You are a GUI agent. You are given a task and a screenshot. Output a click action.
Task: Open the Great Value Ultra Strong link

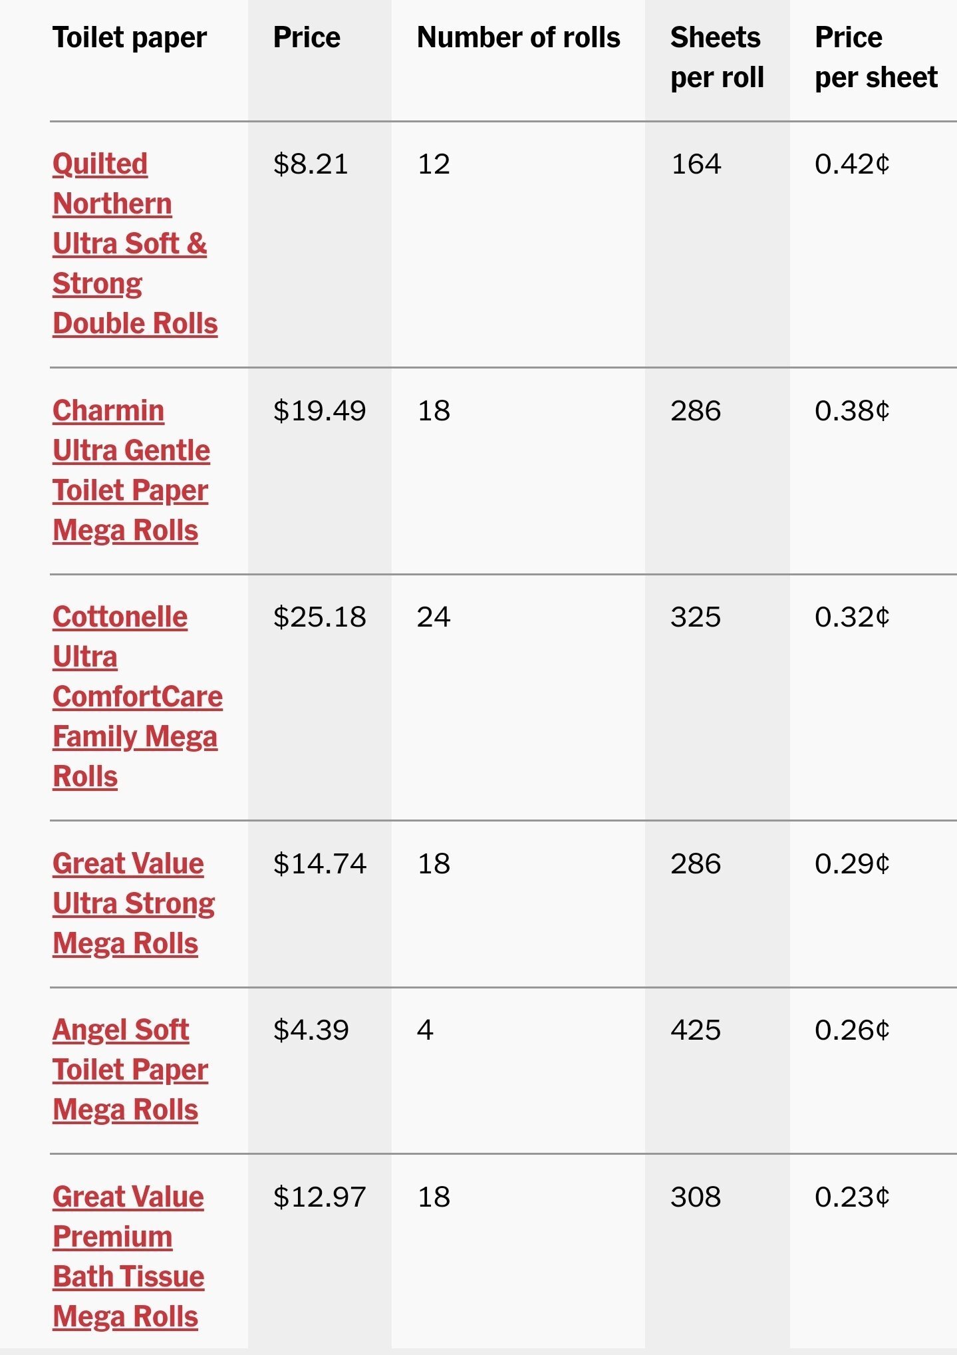pos(133,903)
